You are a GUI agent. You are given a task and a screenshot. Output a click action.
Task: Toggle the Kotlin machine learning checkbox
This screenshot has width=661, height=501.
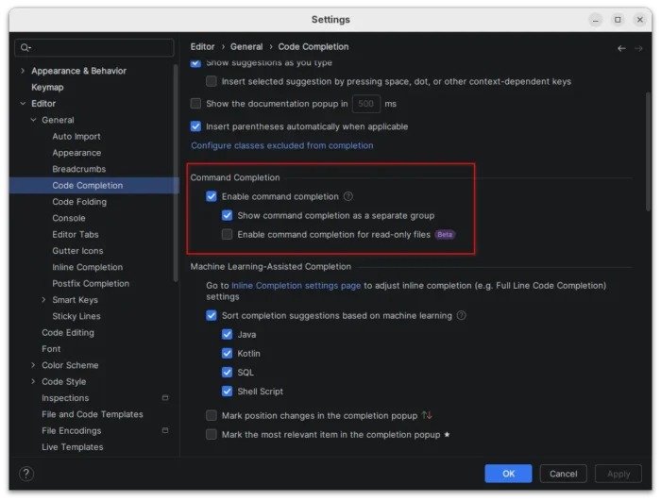click(227, 353)
